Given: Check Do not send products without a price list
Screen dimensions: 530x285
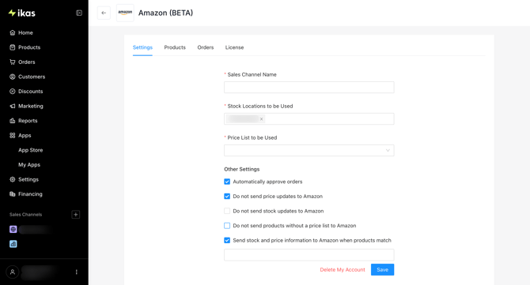Looking at the screenshot, I should [227, 226].
